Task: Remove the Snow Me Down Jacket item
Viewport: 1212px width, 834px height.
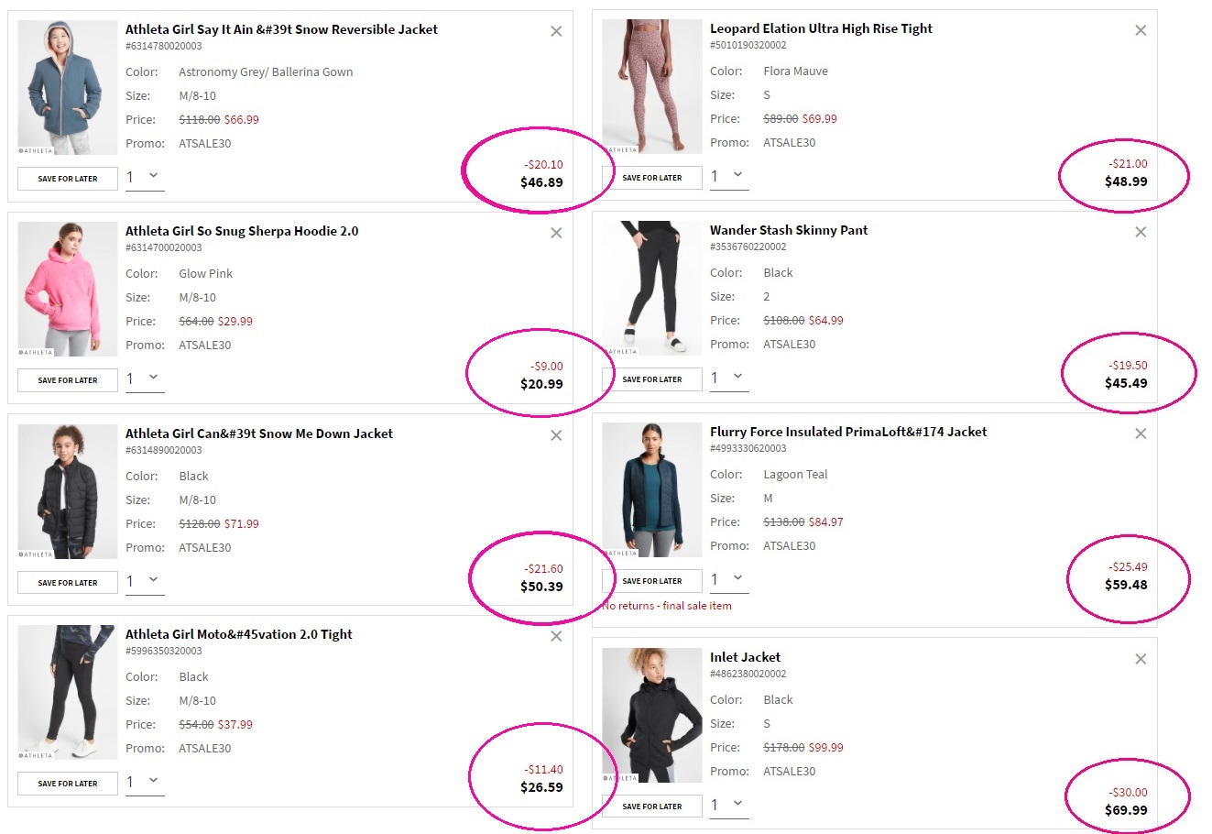Action: (x=556, y=435)
